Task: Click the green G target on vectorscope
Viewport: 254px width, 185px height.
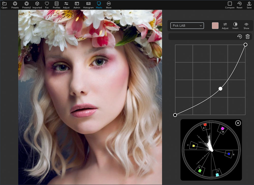Action: [200, 171]
